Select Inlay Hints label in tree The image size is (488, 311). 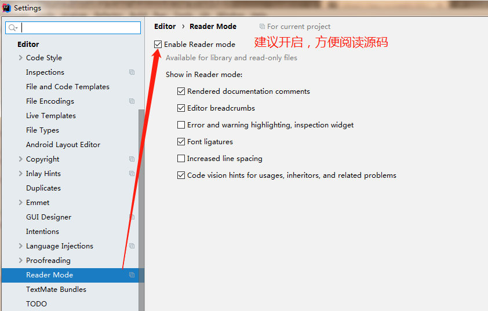(x=43, y=174)
